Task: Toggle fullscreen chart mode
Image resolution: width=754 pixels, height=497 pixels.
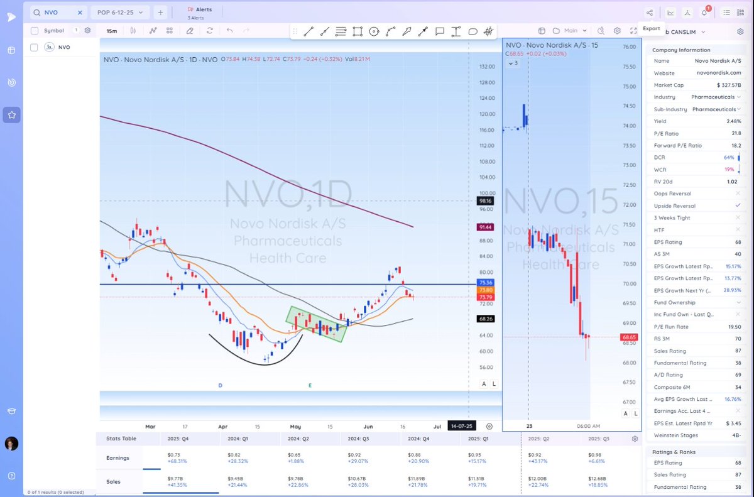Action: pos(633,31)
